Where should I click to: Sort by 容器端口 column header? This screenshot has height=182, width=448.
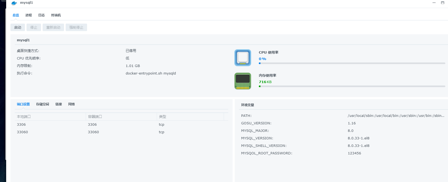[x=121, y=117]
